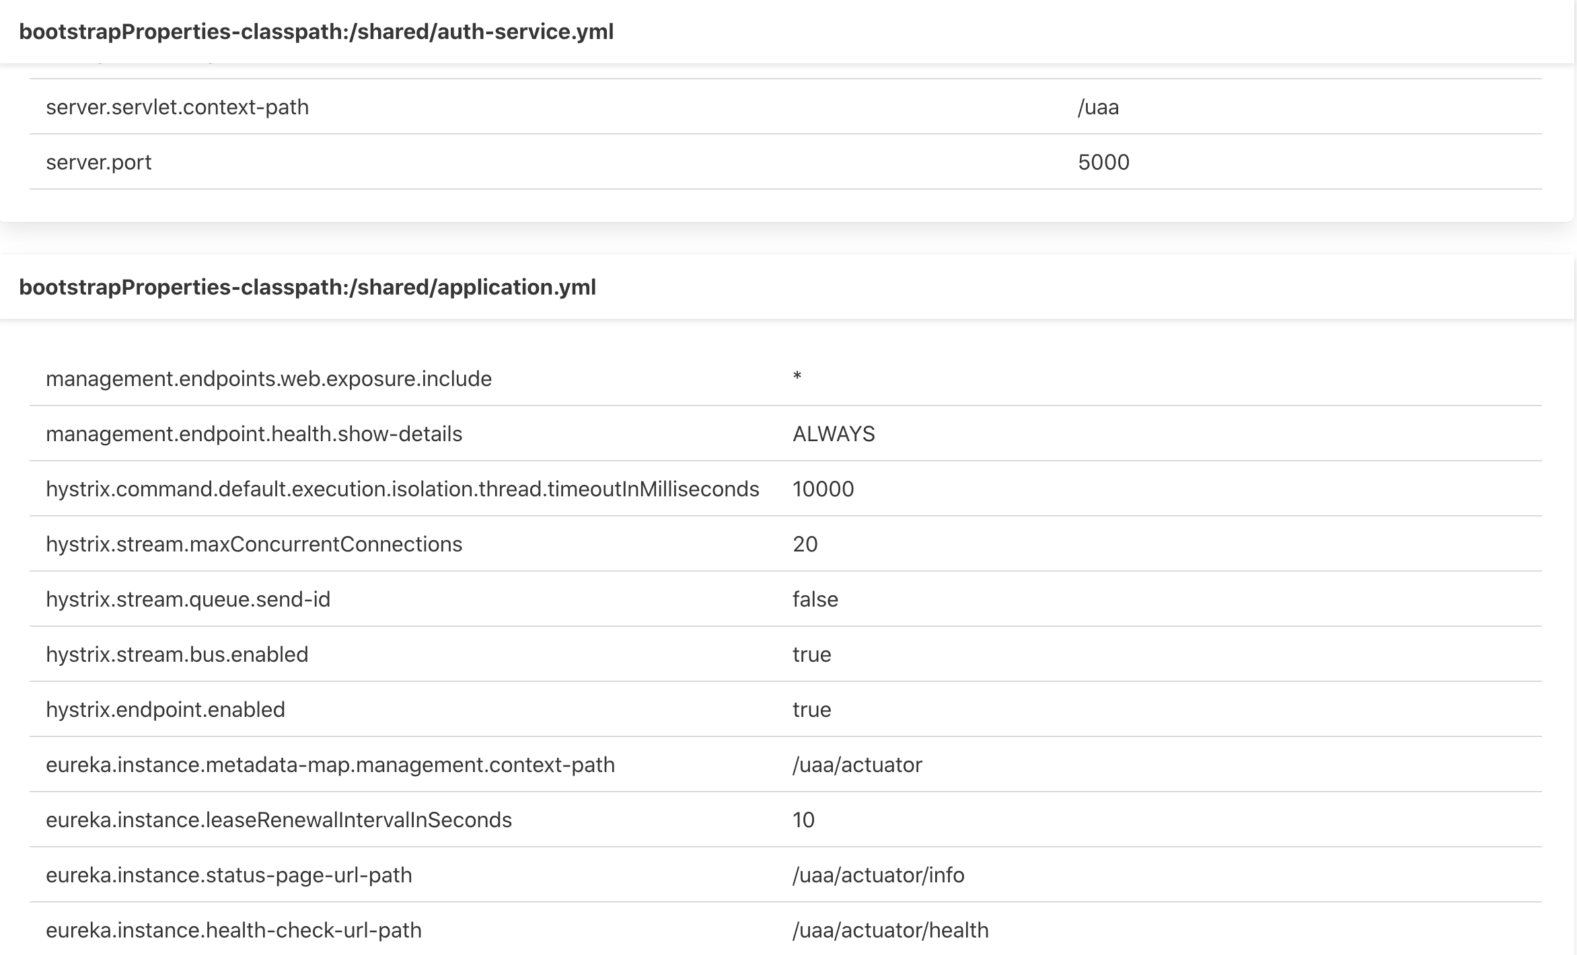
Task: Click the hystrix timeoutInMilliseconds property name
Action: pos(402,489)
